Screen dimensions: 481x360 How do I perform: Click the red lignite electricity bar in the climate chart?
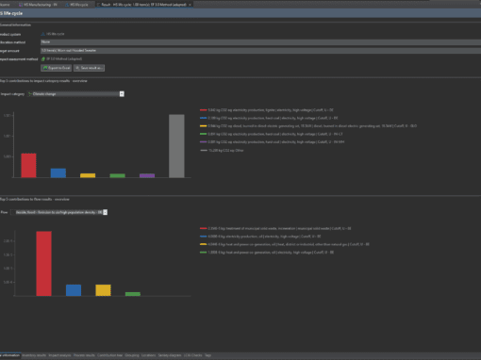coord(28,166)
